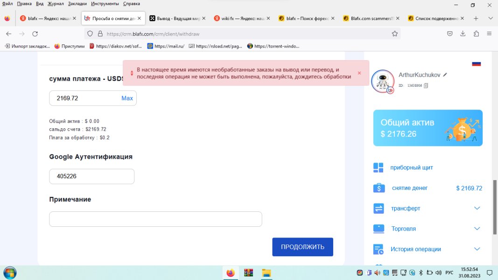Open the Справка menu
Screen dimensions: 498x280
click(x=132, y=4)
